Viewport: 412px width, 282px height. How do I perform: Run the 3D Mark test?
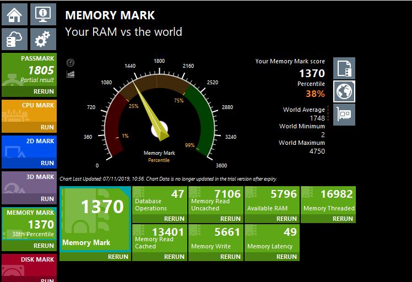coord(29,199)
